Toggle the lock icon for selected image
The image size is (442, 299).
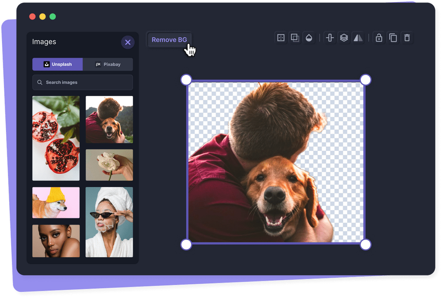379,38
